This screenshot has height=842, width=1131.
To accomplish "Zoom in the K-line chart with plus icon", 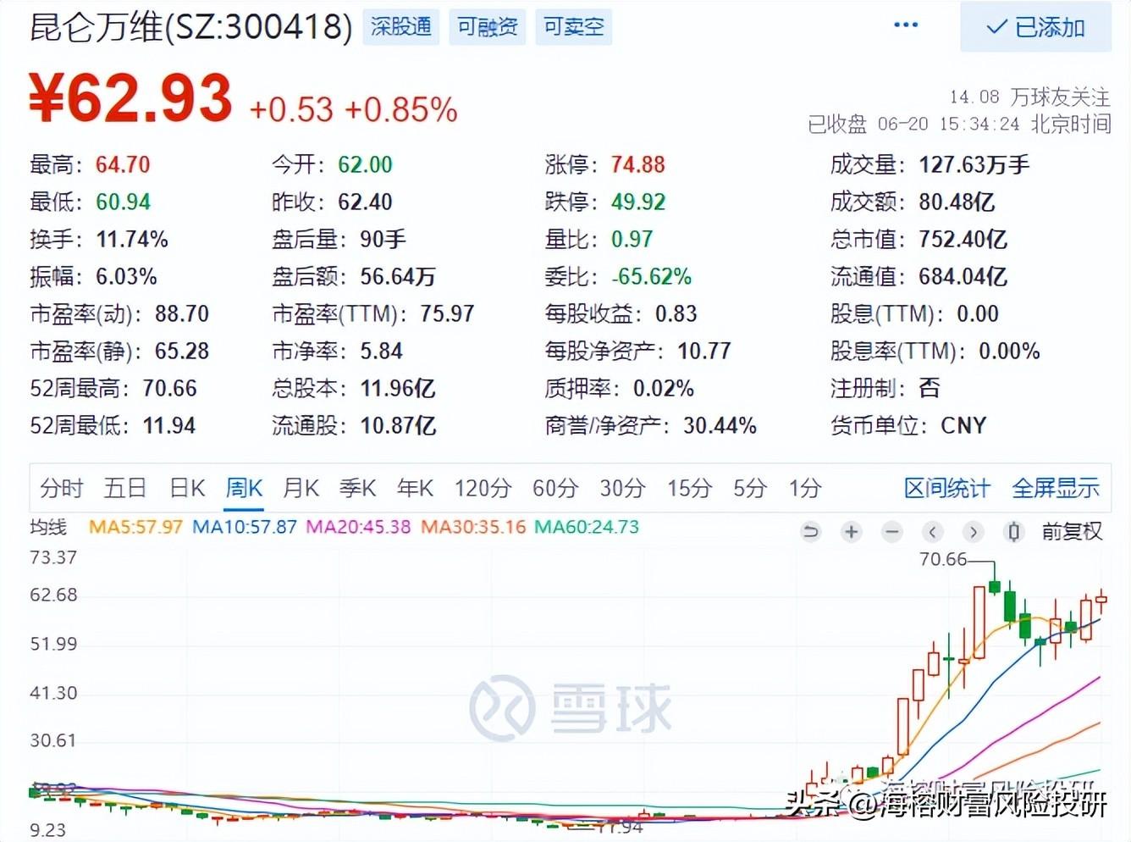I will 852,532.
